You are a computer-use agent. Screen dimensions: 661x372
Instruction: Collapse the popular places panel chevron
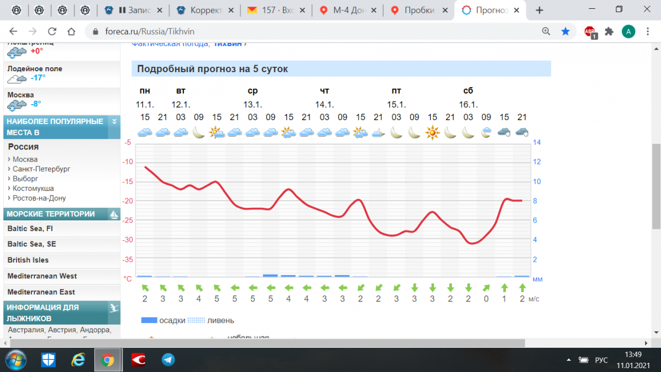click(x=114, y=121)
